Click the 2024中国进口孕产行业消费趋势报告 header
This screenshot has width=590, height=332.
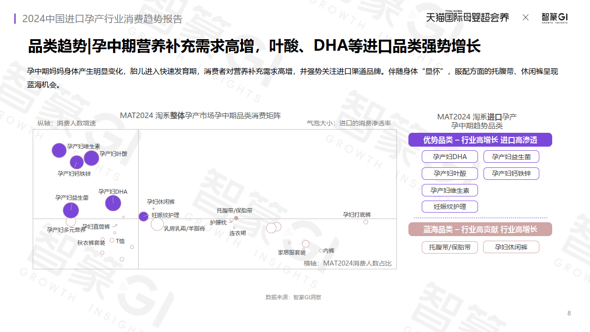pyautogui.click(x=102, y=19)
